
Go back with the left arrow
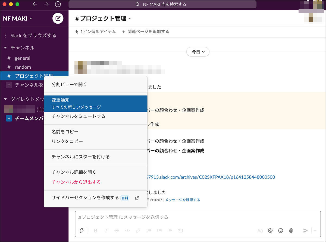(35, 4)
